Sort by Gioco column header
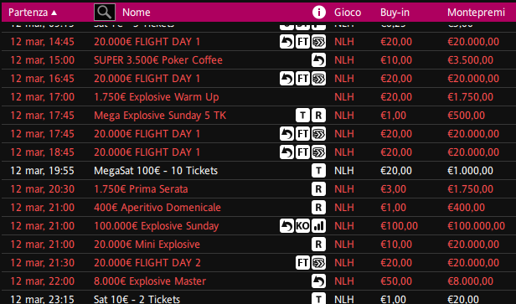 coord(348,13)
